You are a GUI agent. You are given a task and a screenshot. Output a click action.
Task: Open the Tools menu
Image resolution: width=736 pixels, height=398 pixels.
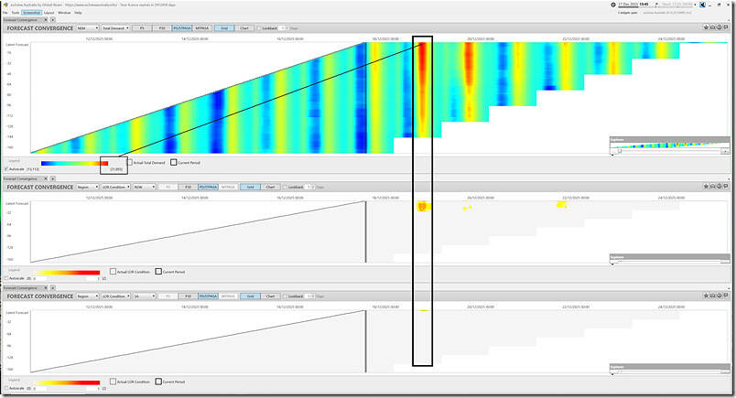pyautogui.click(x=16, y=13)
